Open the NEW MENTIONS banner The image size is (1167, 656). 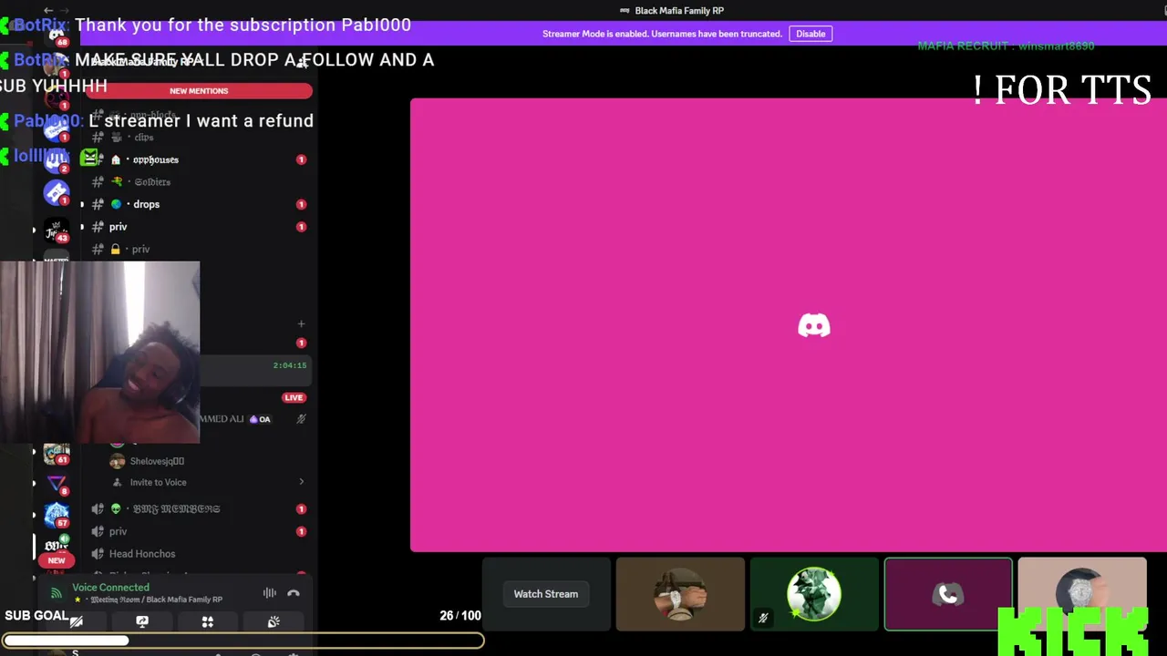[199, 91]
